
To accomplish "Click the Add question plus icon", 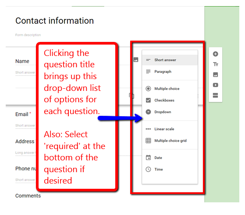I will point(215,54).
